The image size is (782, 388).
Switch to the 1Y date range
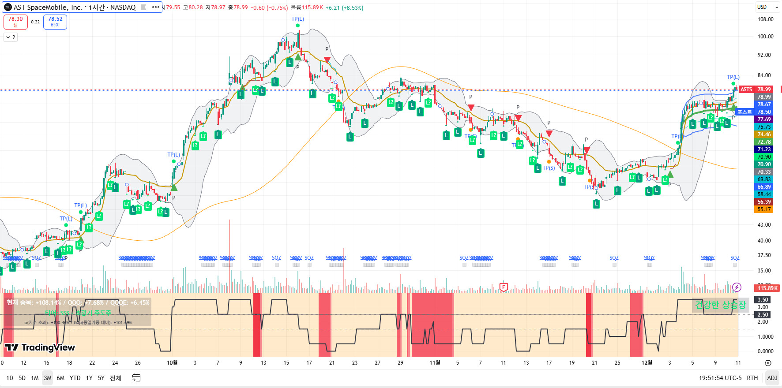click(x=89, y=378)
